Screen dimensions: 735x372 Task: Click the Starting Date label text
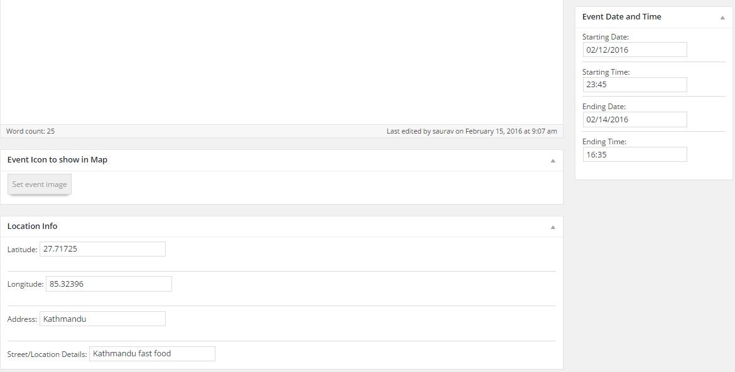coord(605,37)
